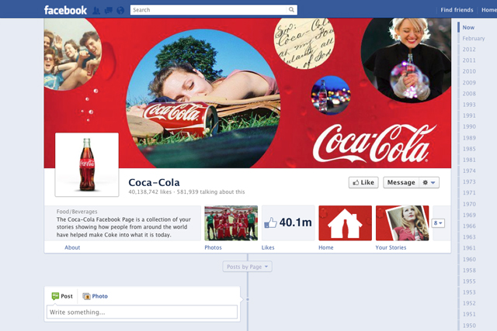The image size is (497, 331).
Task: Open the Photos team thumbnail
Action: (231, 223)
